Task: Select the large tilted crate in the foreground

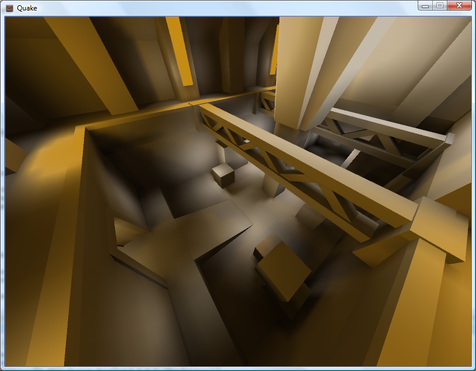Action: tap(283, 269)
